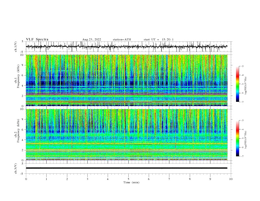Click the "-7" label on ch.1 colorbar
This screenshot has height=201, width=260.
click(x=242, y=102)
